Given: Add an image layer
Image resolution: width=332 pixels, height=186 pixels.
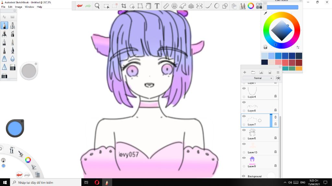Looking at the screenshot, I should [261, 72].
